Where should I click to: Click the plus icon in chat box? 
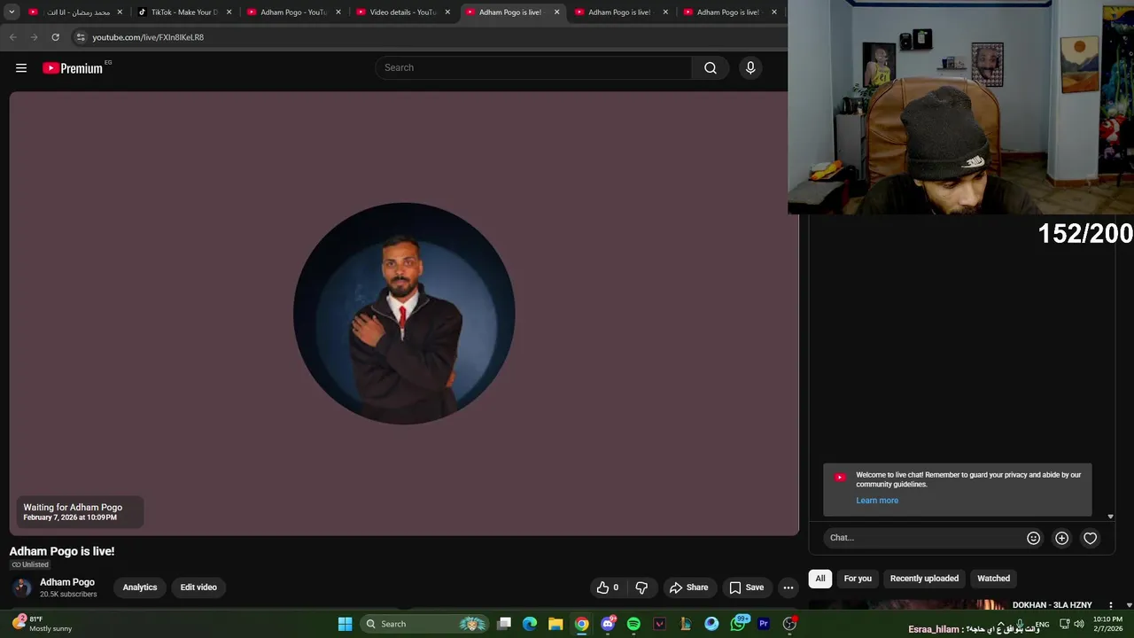point(1061,538)
